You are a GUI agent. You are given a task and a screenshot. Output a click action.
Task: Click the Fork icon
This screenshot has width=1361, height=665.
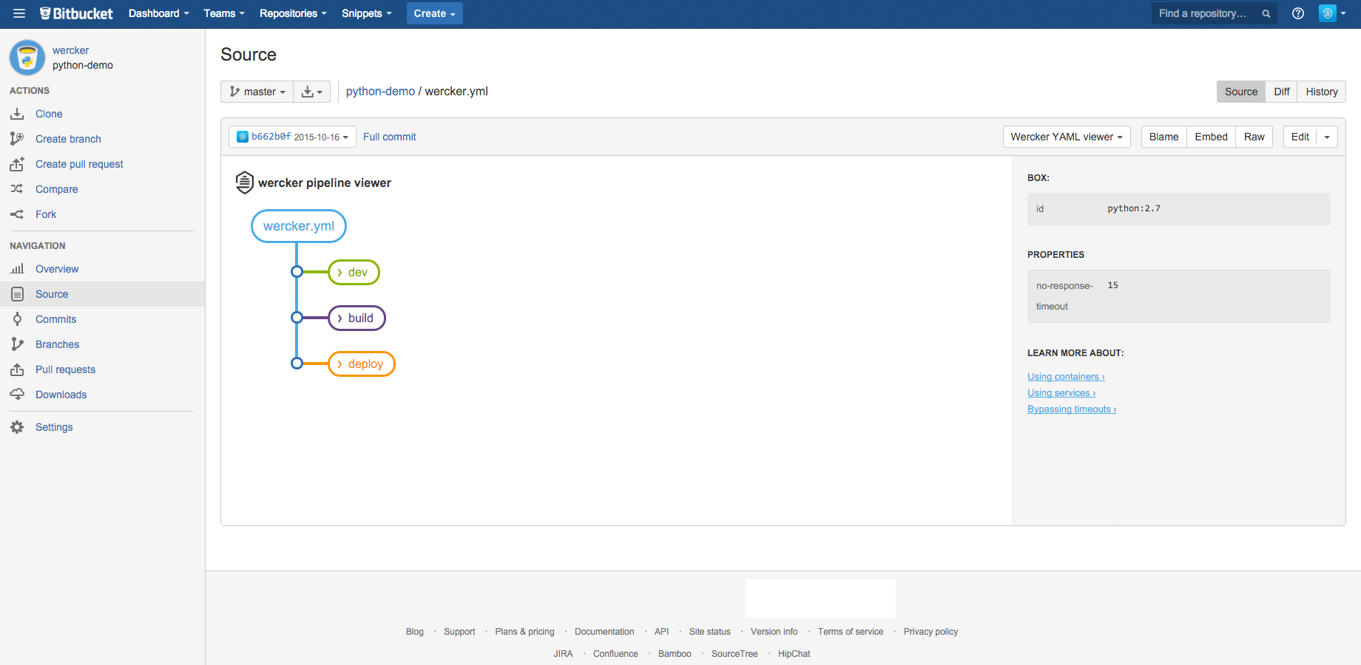tap(17, 214)
